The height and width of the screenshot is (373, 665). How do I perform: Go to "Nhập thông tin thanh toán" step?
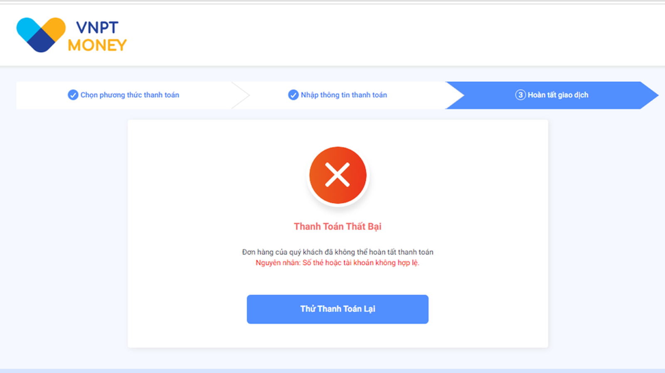(344, 95)
